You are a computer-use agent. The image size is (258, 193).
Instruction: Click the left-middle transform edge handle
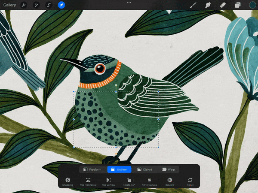tap(74, 120)
